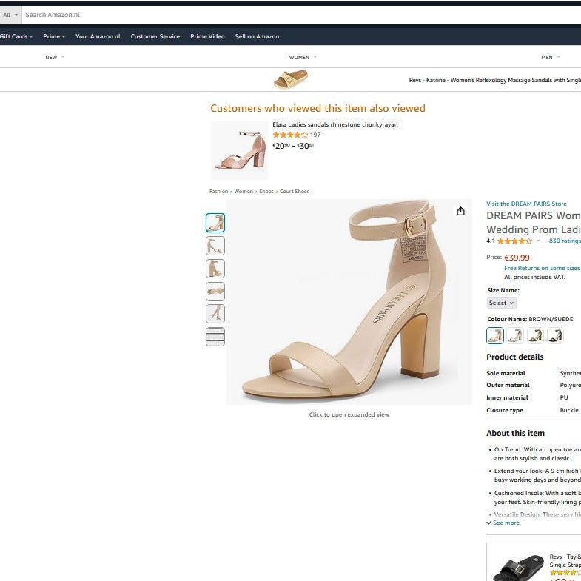Focus the Search Amazon.nl input field
581x581 pixels.
click(x=301, y=15)
